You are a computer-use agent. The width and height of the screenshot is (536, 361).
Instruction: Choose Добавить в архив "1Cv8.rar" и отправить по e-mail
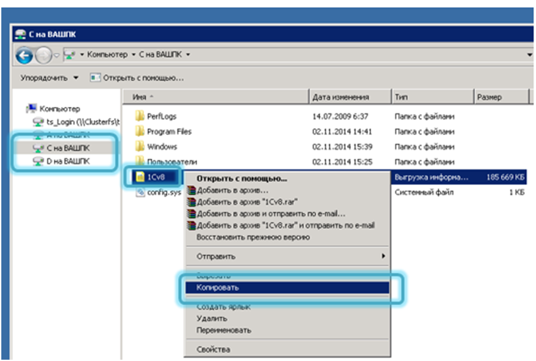[286, 225]
